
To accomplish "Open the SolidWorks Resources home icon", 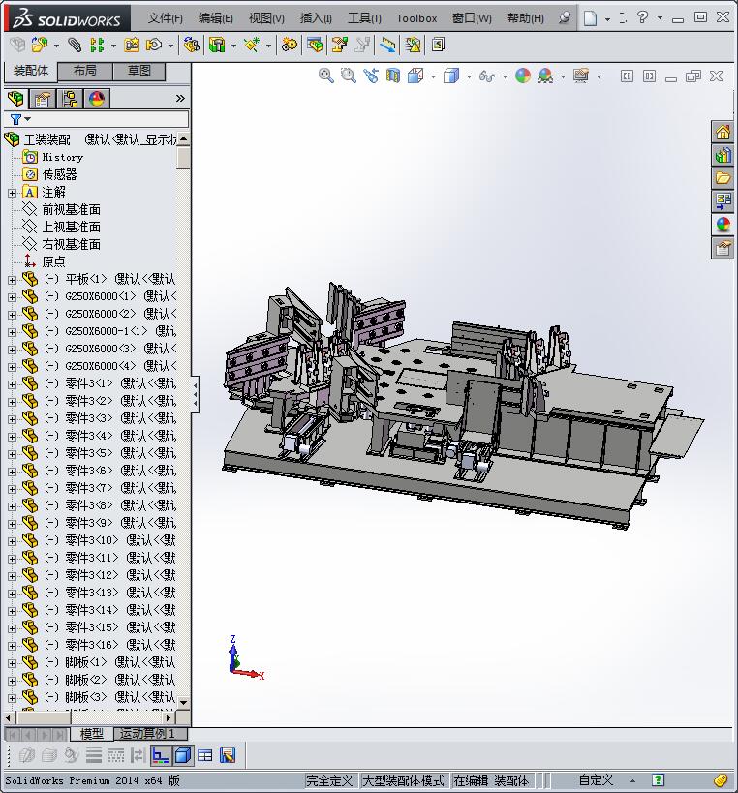I will pyautogui.click(x=723, y=133).
